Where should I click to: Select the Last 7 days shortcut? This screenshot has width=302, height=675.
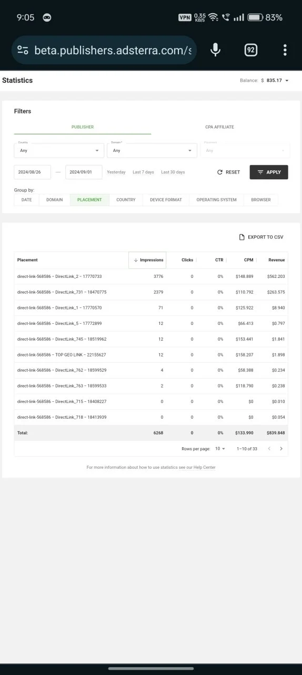(143, 172)
